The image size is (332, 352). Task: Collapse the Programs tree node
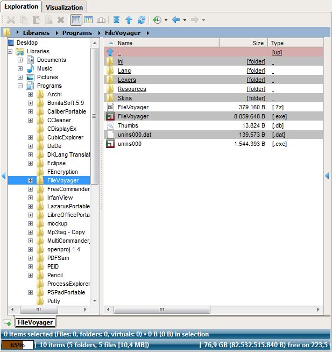click(20, 86)
